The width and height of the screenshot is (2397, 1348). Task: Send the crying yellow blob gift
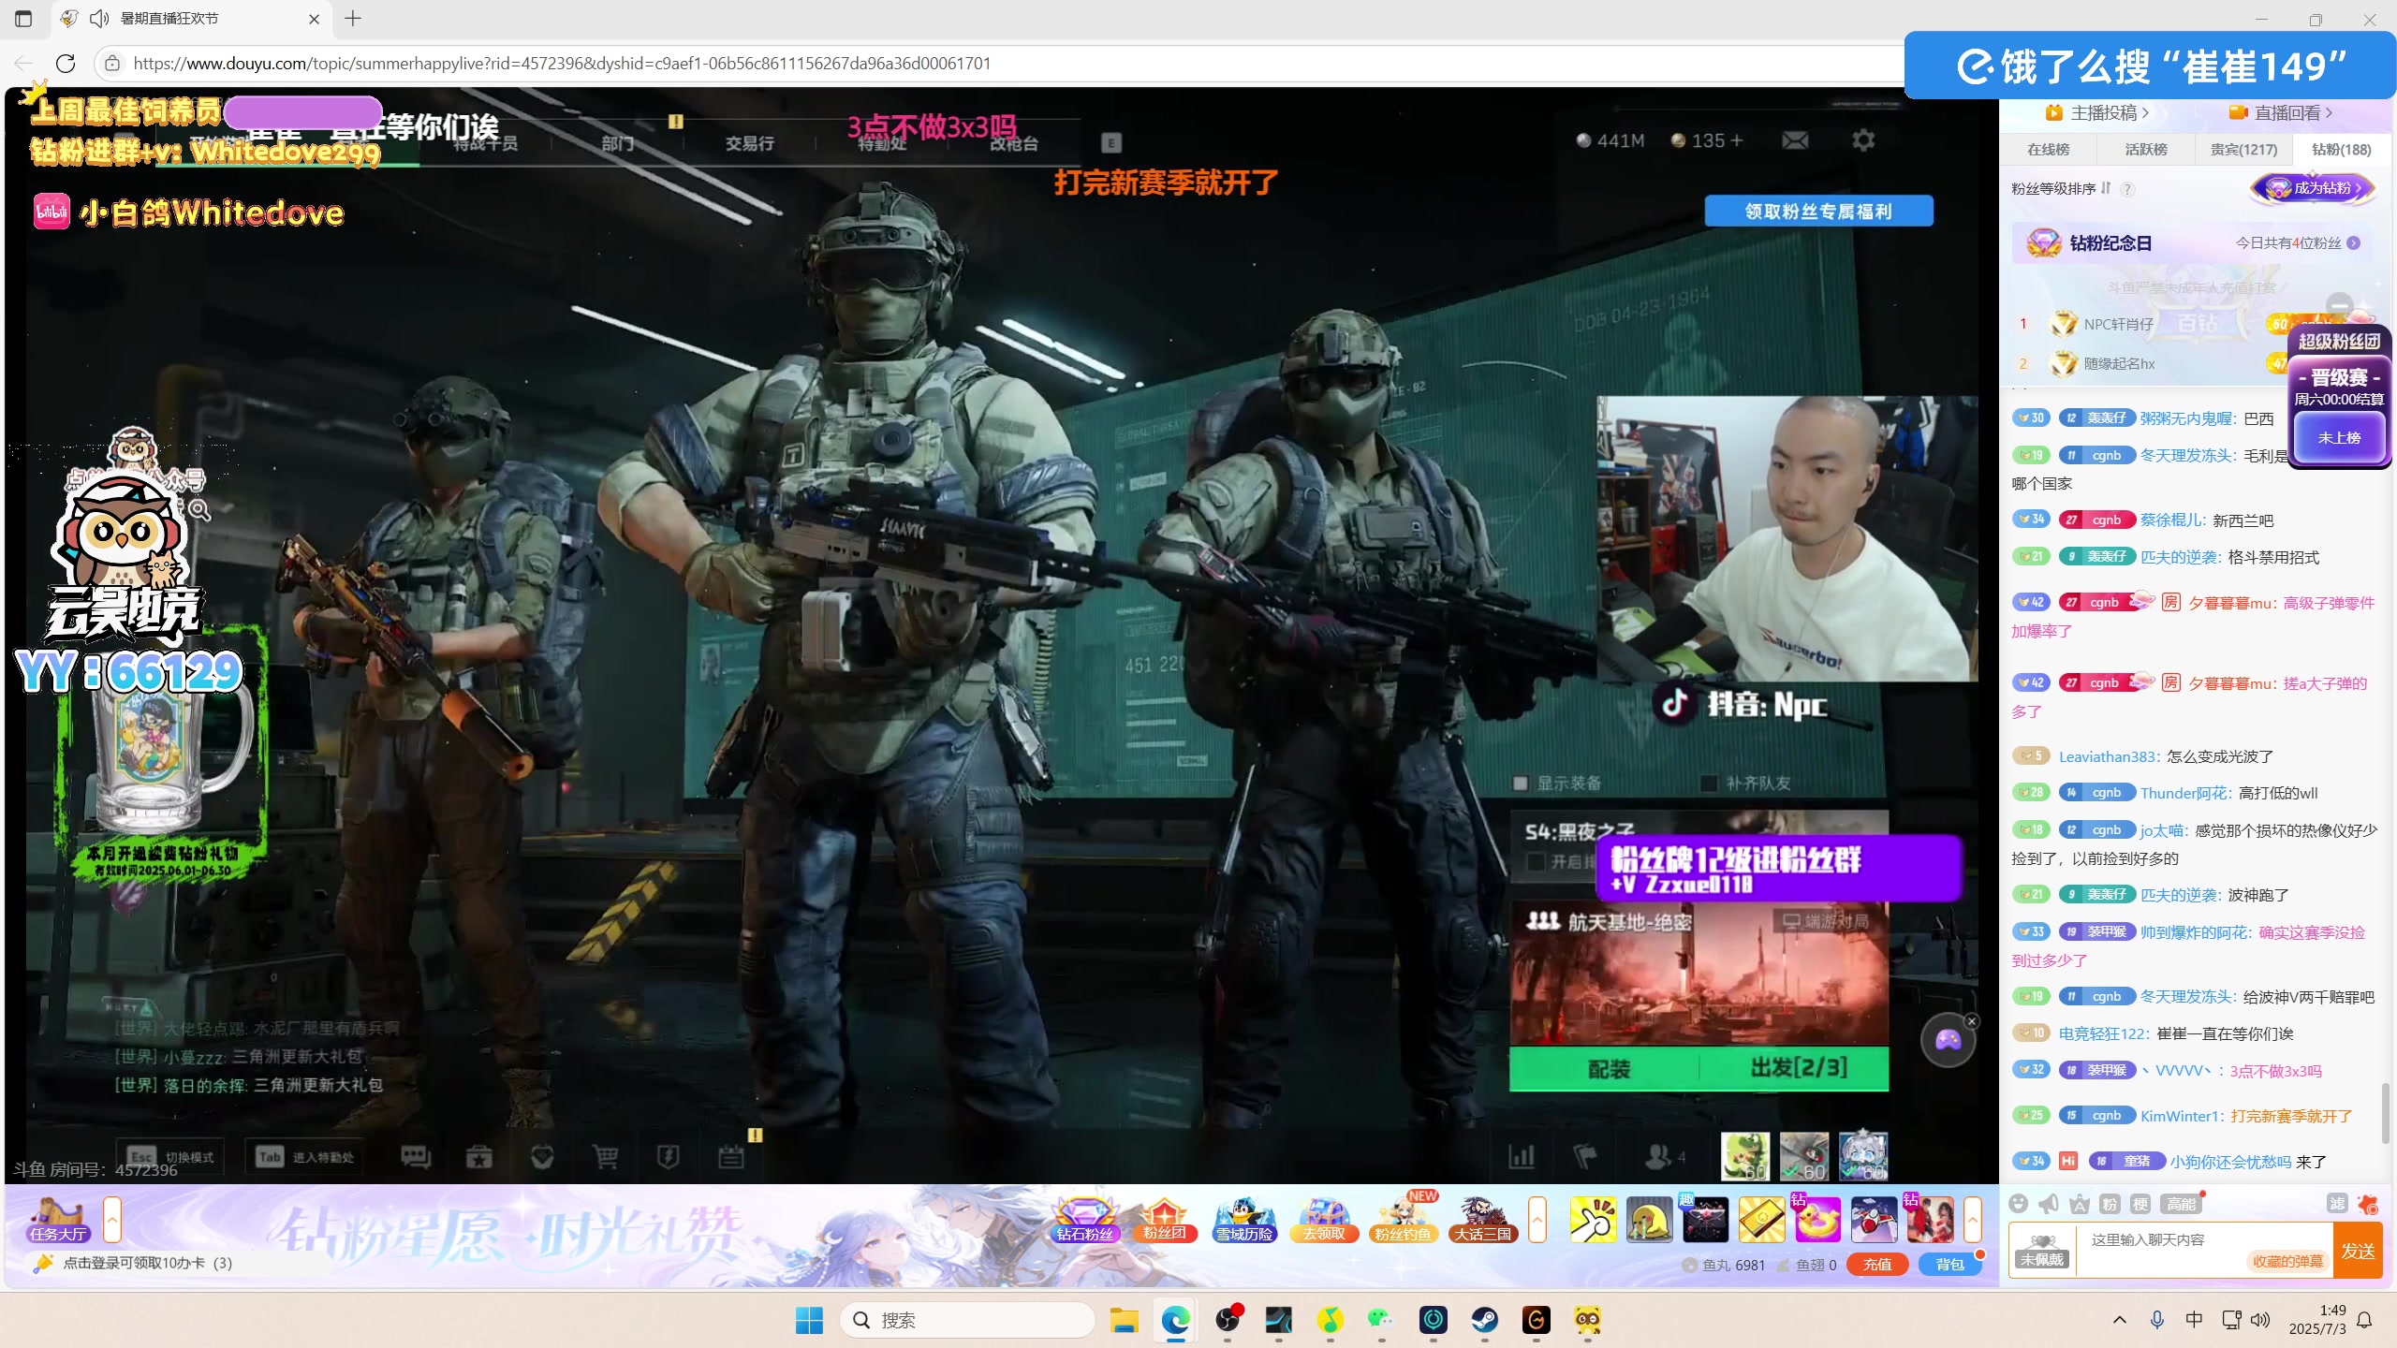(x=1649, y=1220)
